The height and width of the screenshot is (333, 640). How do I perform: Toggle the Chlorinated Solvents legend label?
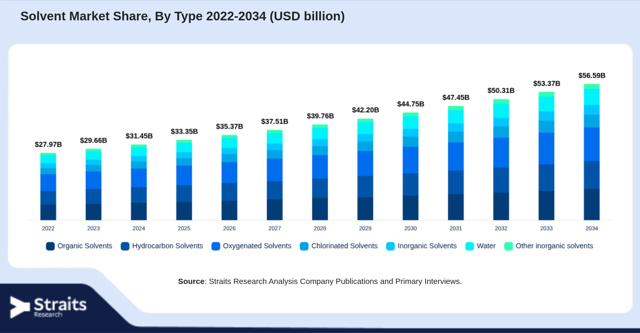pyautogui.click(x=344, y=246)
